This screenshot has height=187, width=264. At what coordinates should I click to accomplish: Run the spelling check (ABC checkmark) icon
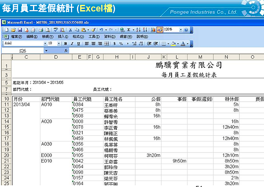[x=55, y=30]
